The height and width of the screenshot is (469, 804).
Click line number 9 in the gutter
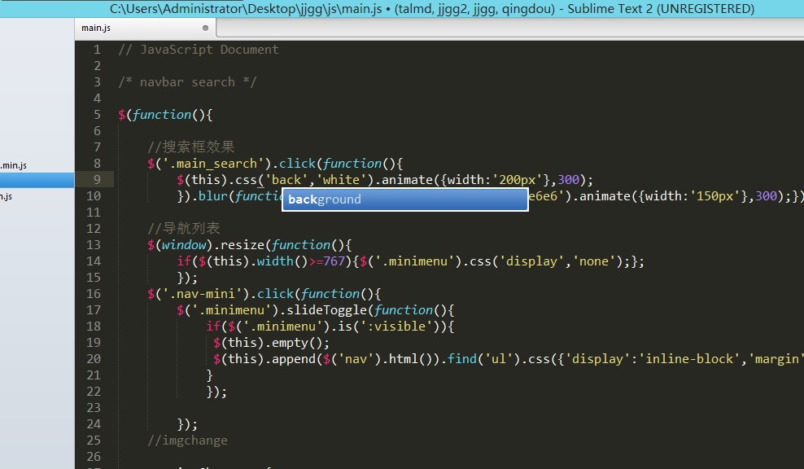coord(96,180)
